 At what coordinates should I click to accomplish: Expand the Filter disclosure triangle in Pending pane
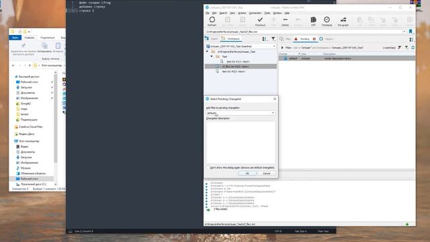(x=282, y=48)
